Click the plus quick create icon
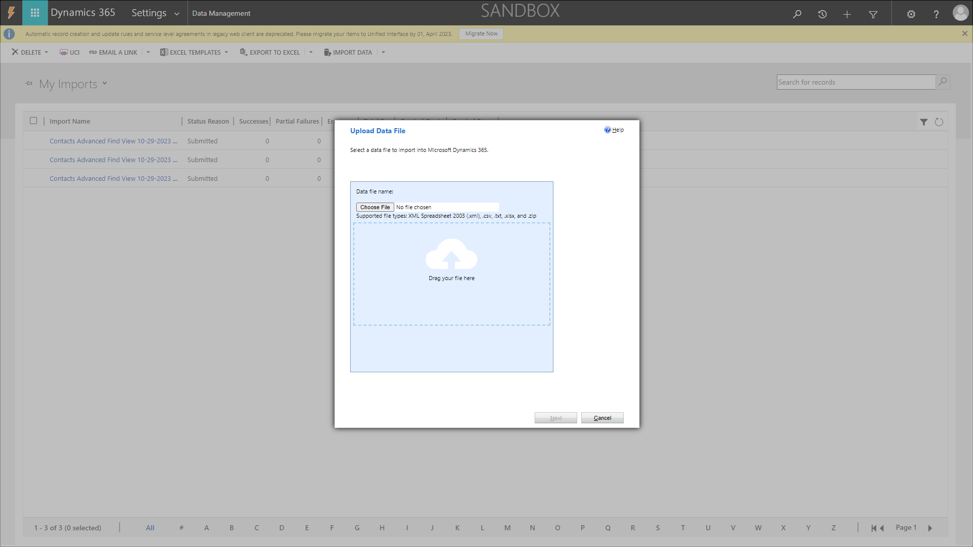 point(847,14)
